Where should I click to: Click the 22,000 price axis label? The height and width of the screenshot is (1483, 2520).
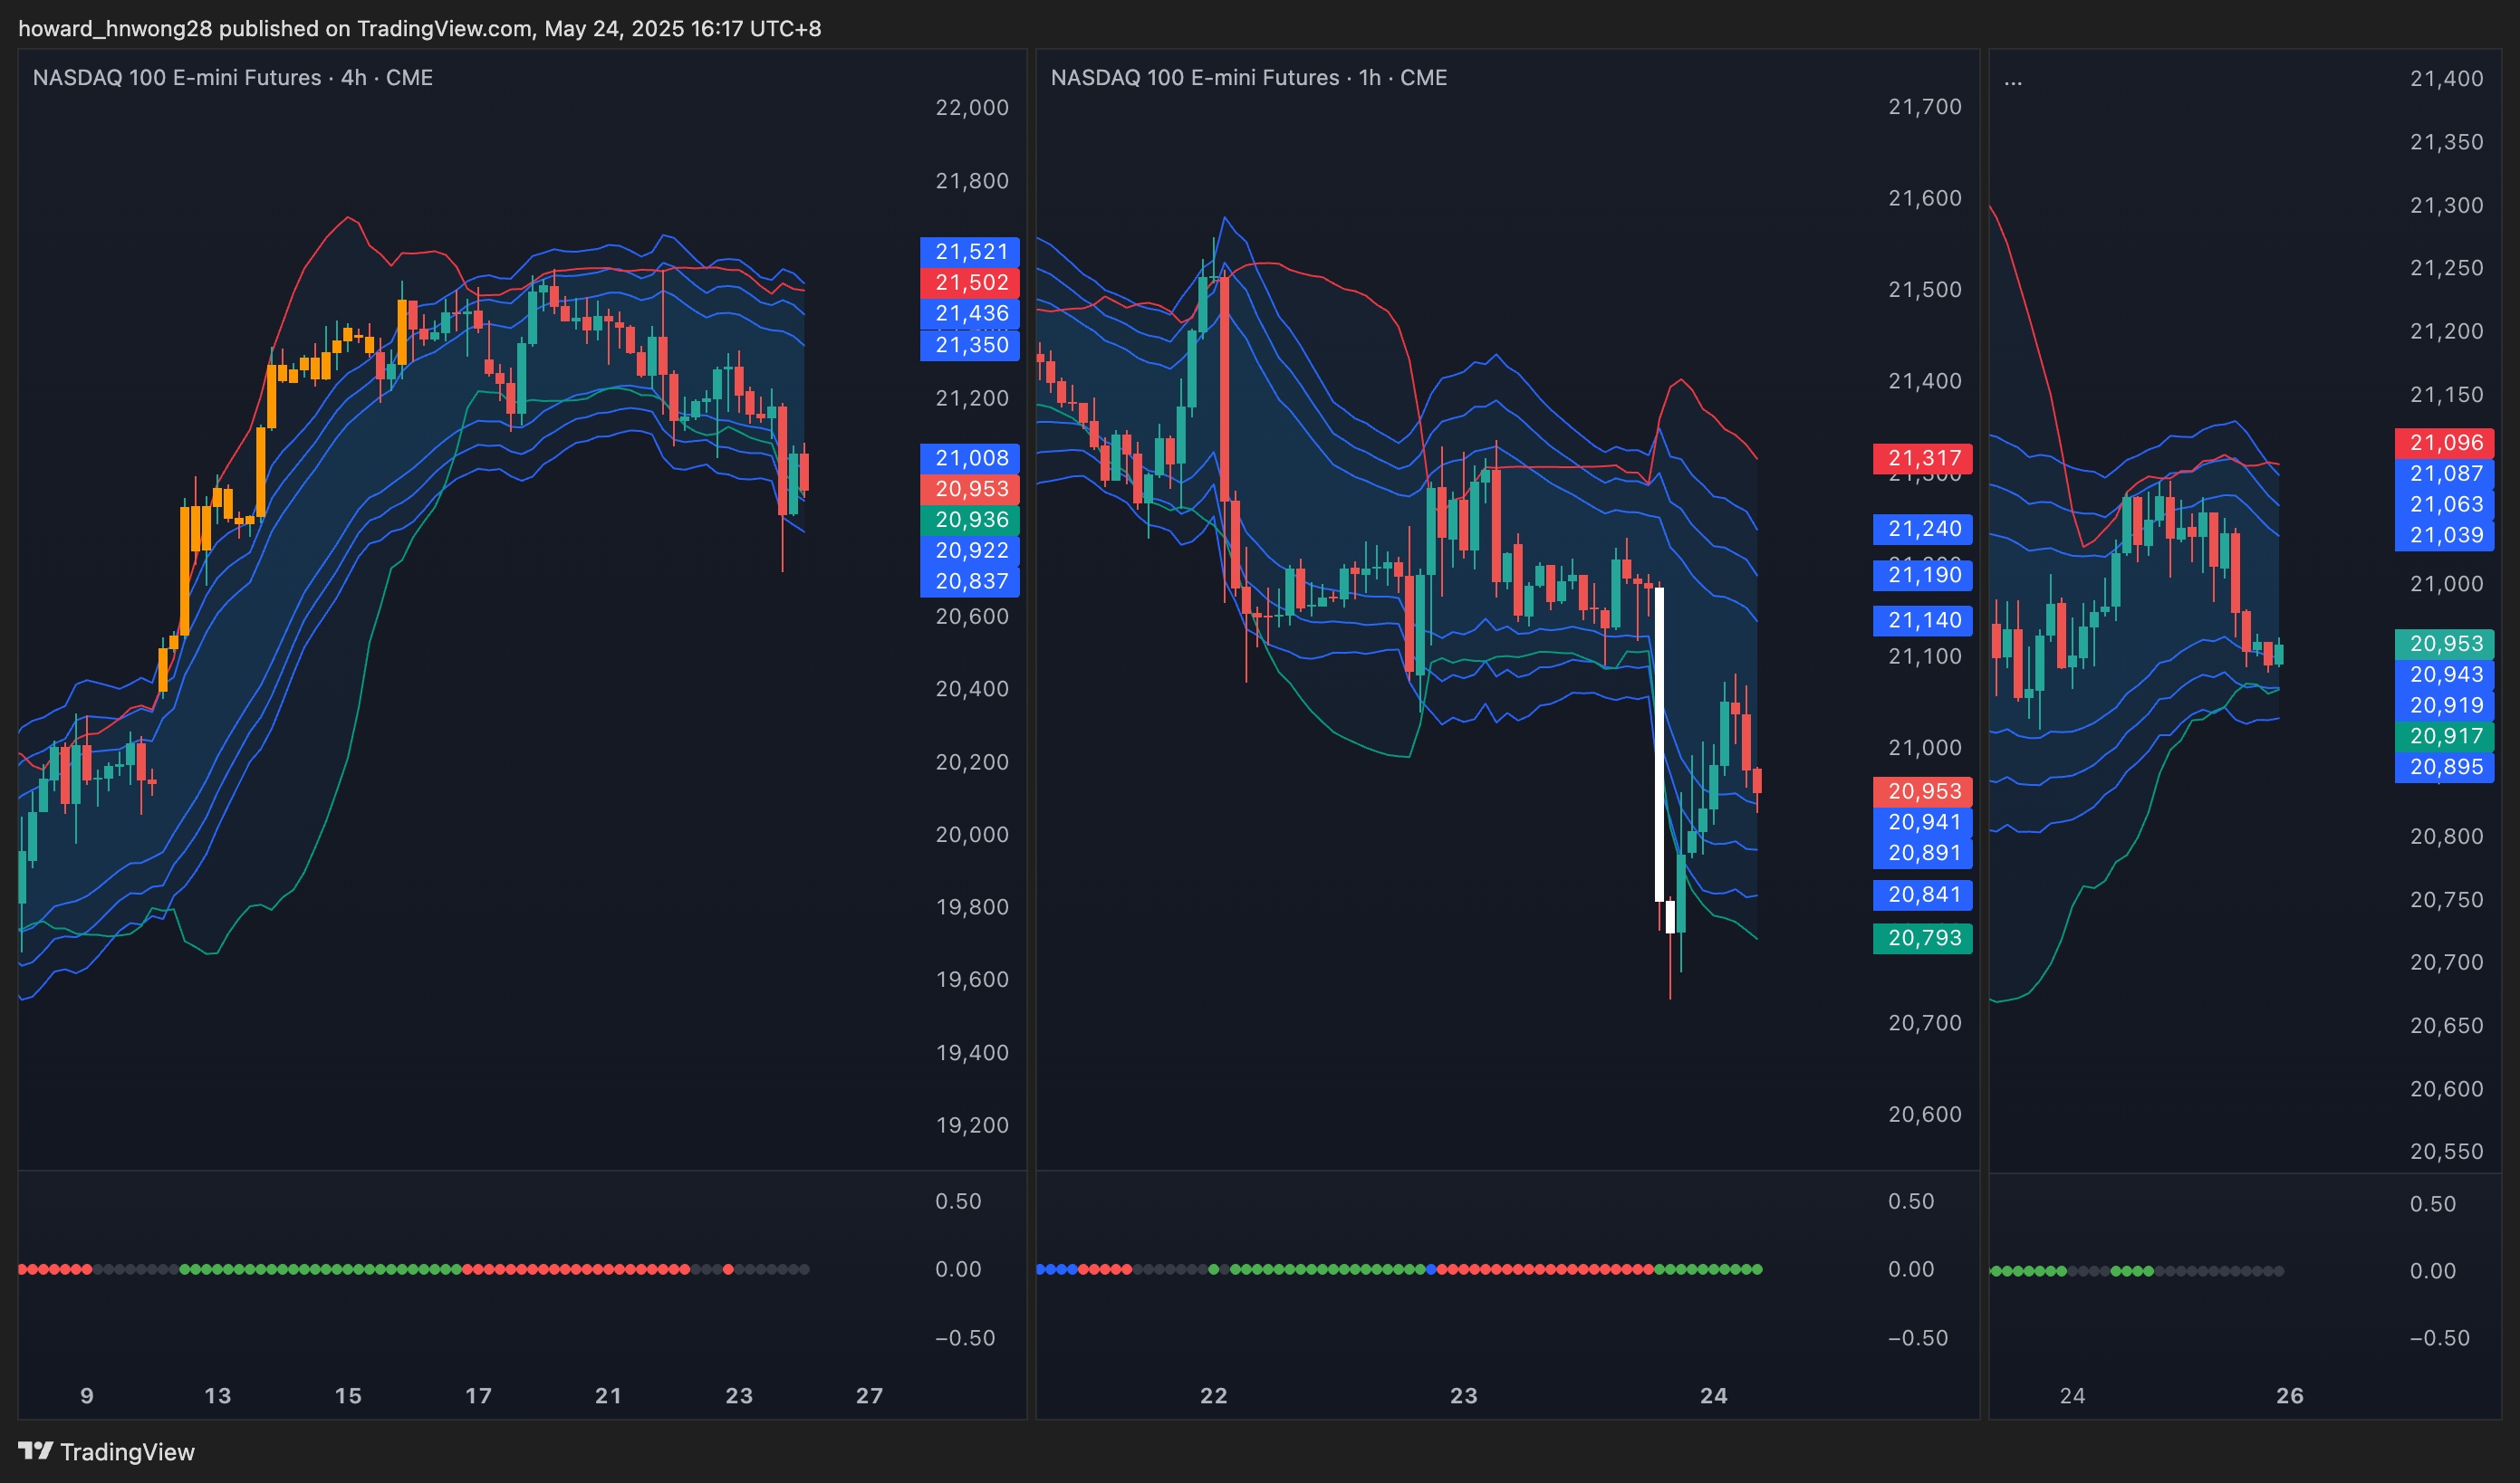click(x=971, y=108)
